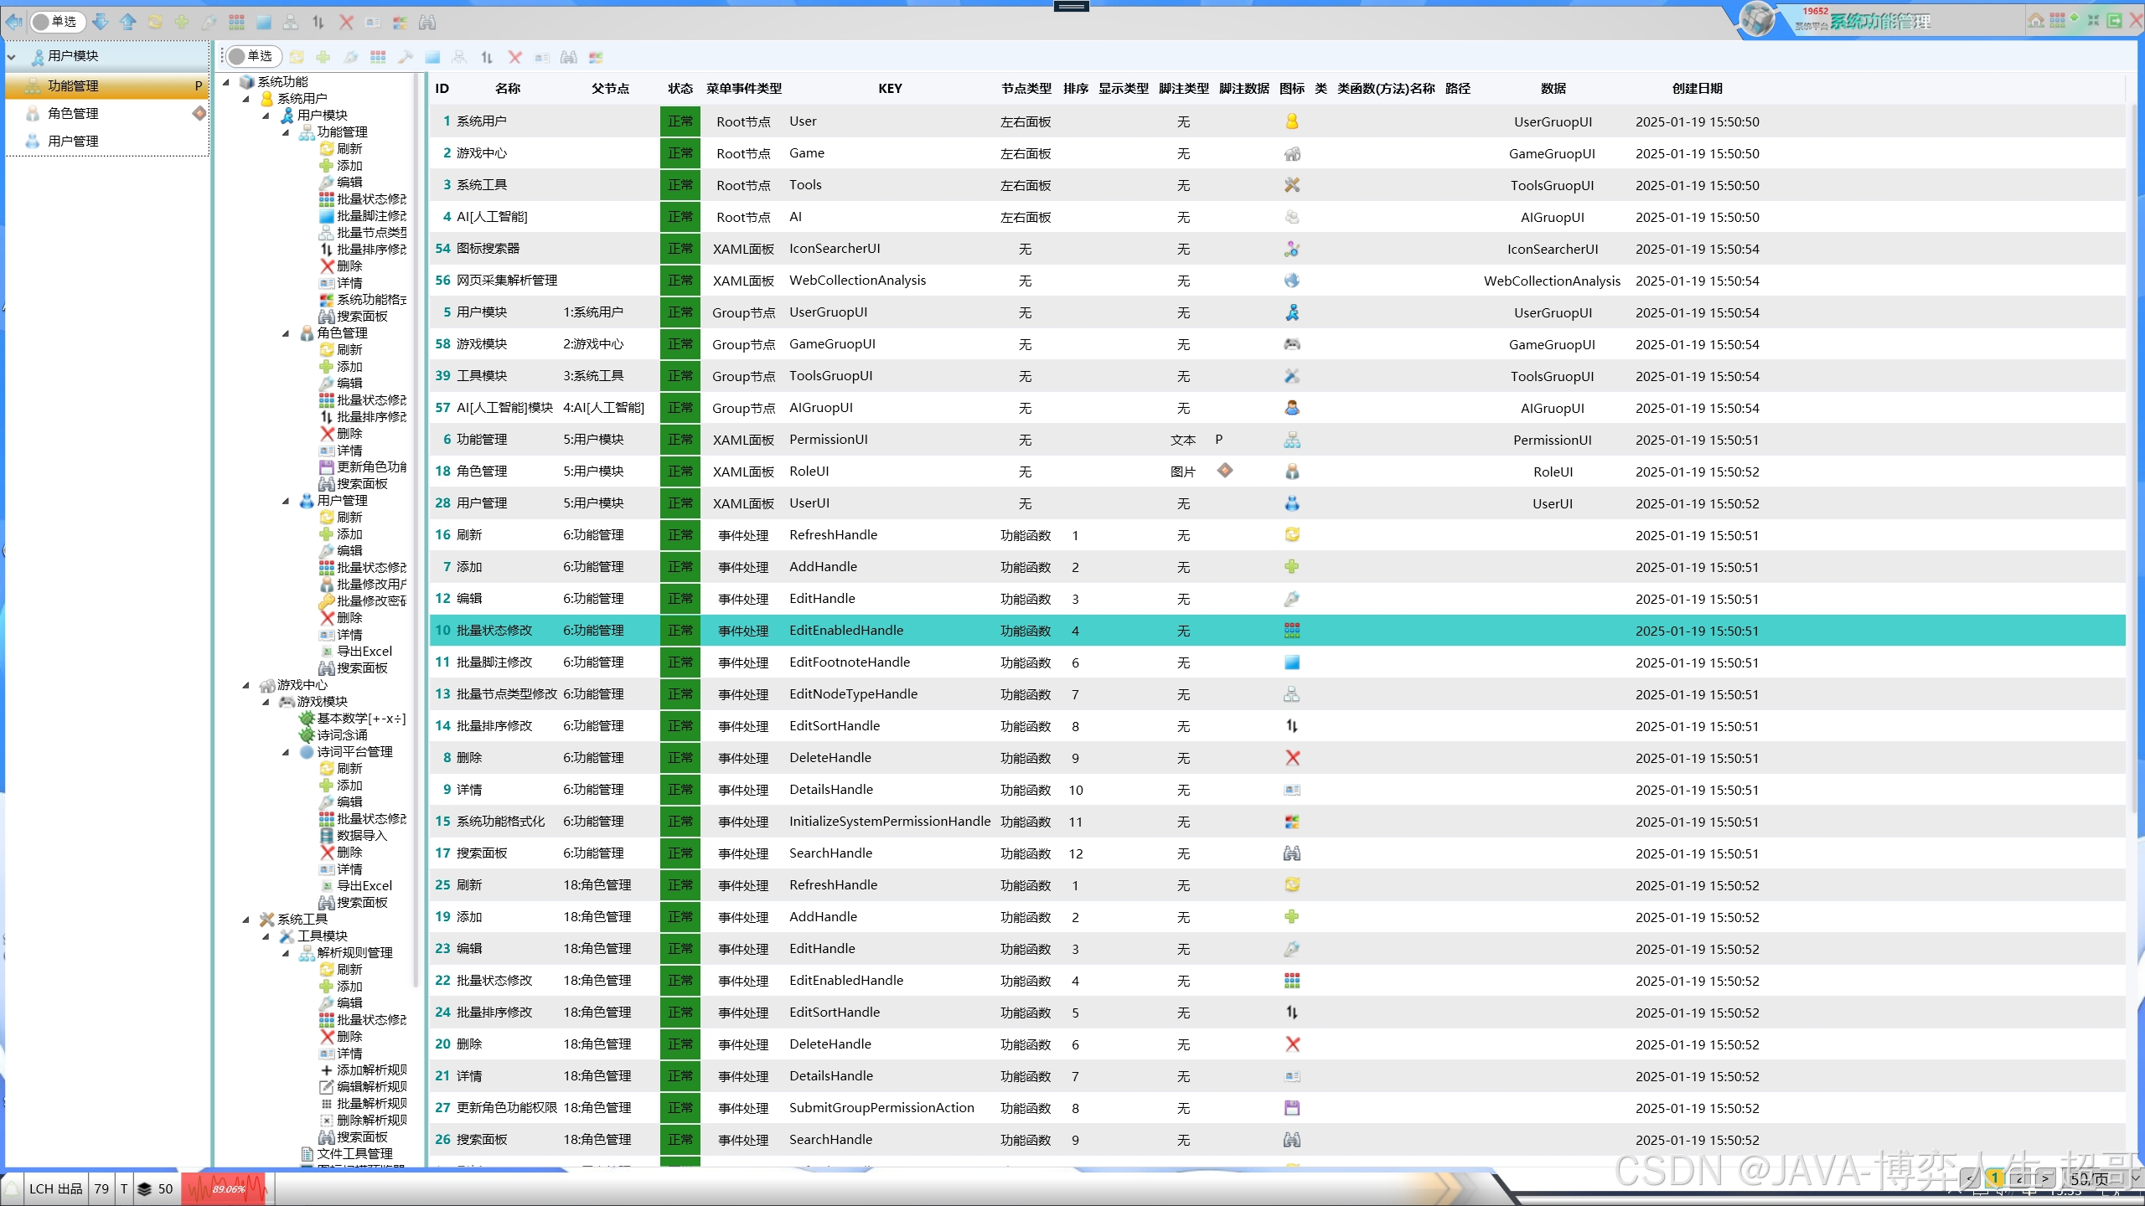Collapse the 游戏中心 tree node
2145x1206 pixels.
point(246,685)
